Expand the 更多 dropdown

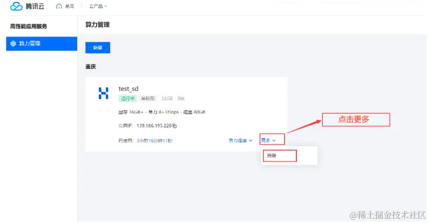[x=268, y=141]
